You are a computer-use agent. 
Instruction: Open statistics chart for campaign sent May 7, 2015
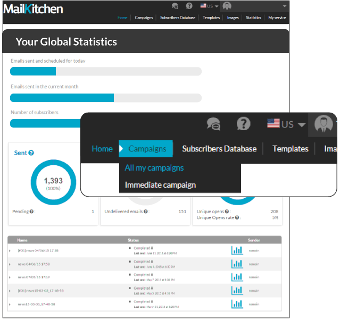point(237,277)
